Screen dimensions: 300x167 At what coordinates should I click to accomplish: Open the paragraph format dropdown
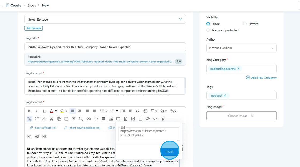tap(154, 111)
